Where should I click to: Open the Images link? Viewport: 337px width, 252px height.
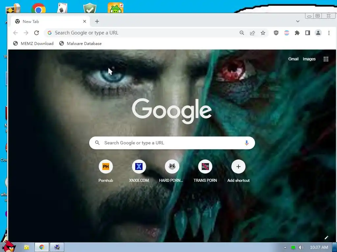[x=309, y=59]
